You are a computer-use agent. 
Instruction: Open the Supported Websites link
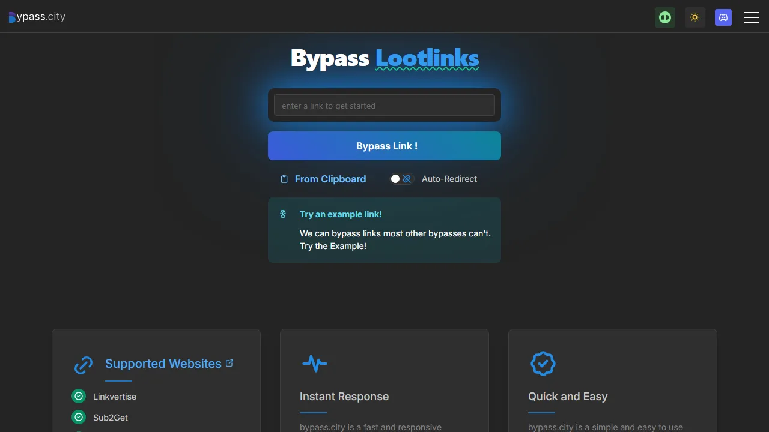point(163,363)
